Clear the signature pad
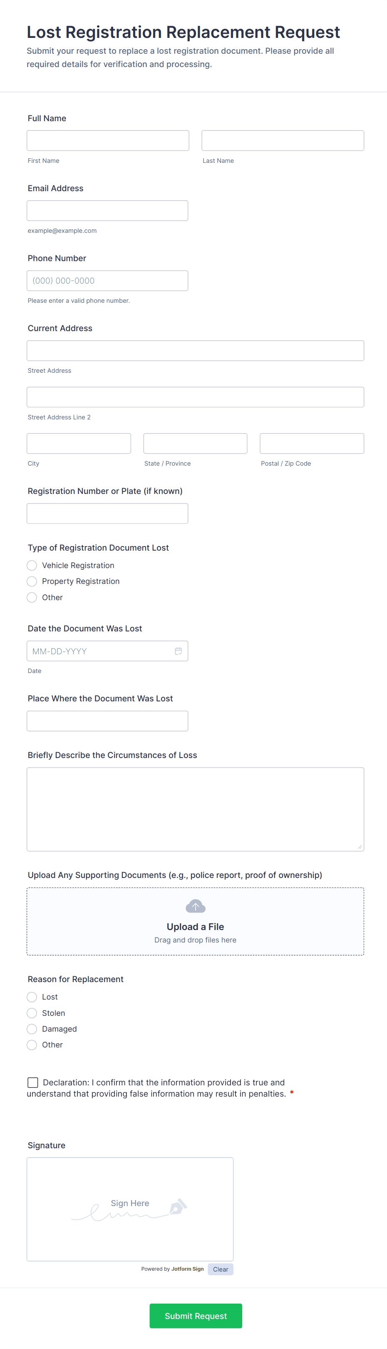Viewport: 387px width, 1349px height. 221,1269
